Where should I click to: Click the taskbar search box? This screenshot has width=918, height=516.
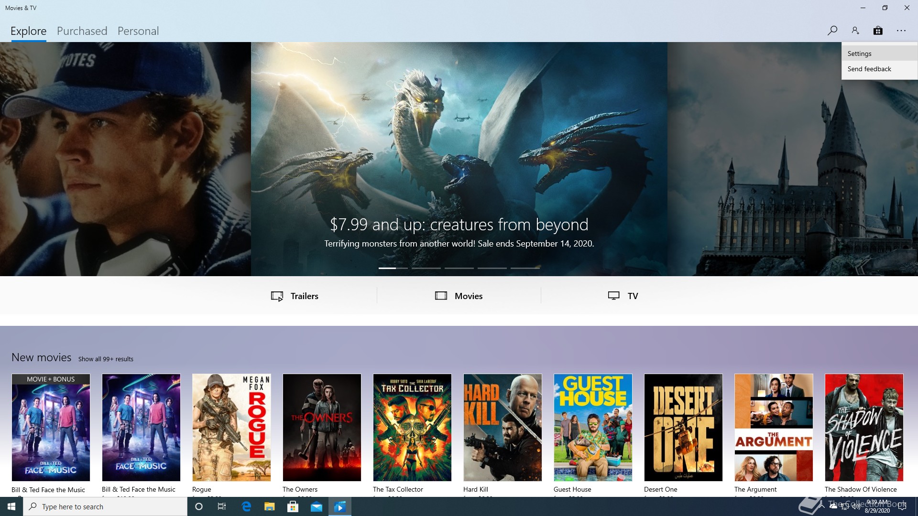105,506
